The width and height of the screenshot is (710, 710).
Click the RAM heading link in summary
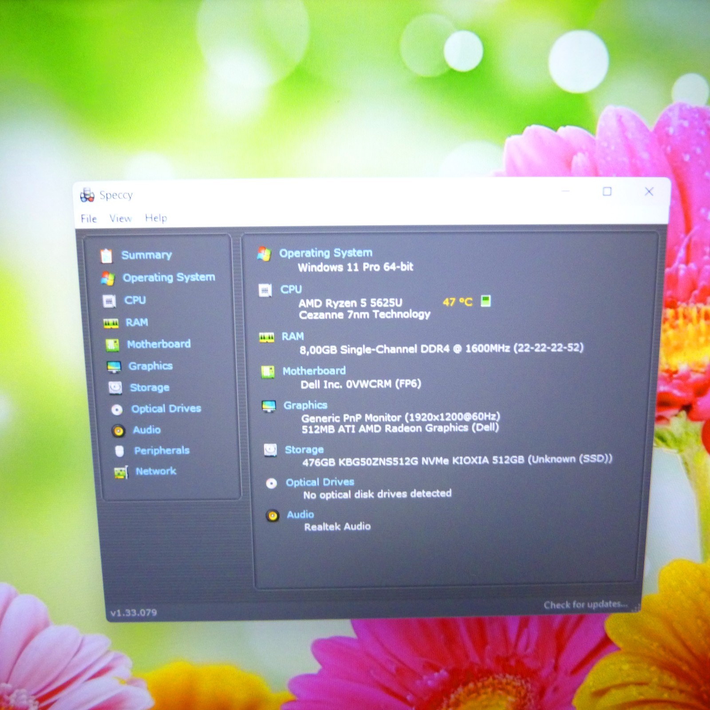click(x=293, y=337)
